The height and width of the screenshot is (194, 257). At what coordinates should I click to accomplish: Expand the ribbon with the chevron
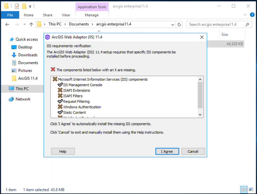click(x=245, y=15)
